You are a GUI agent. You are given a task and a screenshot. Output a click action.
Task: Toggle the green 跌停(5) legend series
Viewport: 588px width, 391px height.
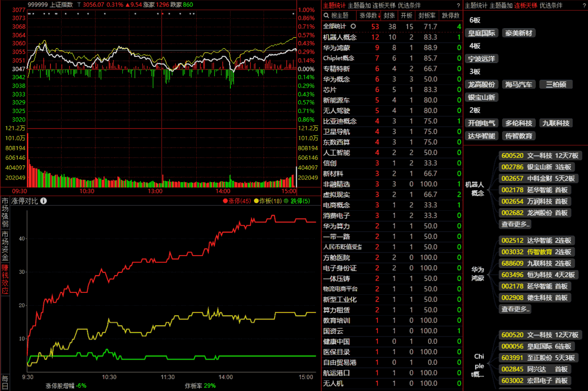[297, 201]
